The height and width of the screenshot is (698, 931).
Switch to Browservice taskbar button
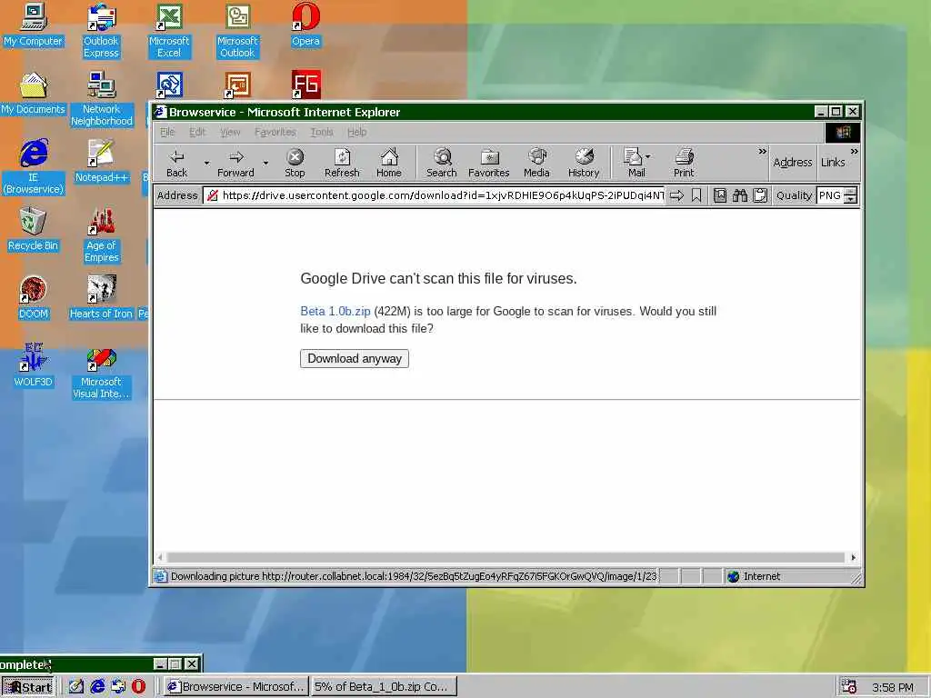[236, 686]
